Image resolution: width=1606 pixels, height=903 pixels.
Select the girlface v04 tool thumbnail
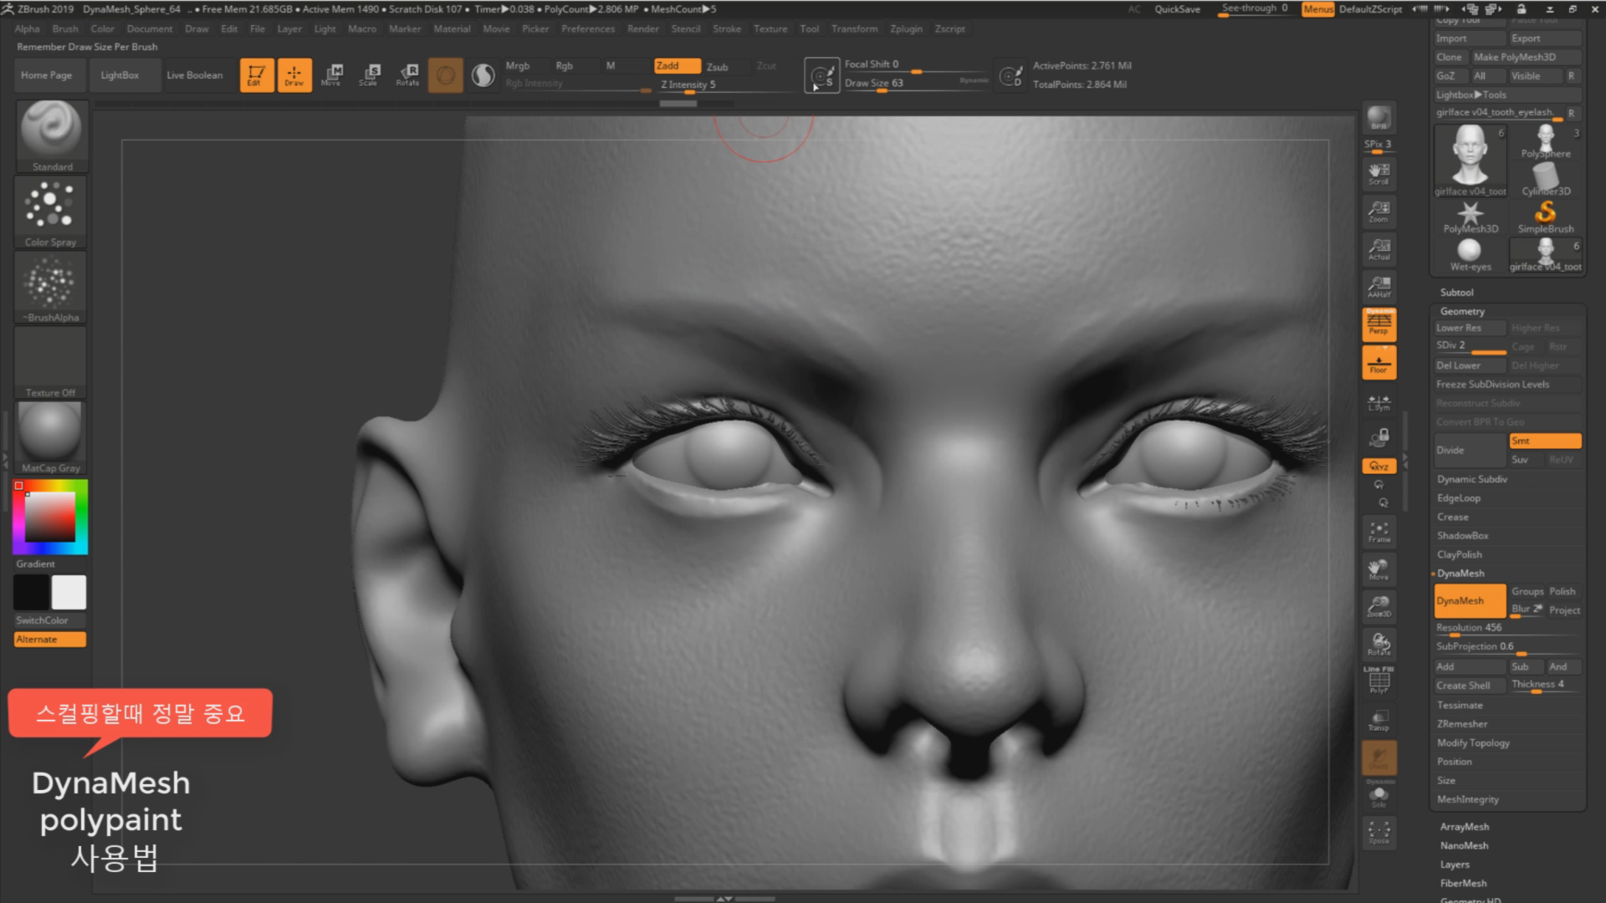coord(1470,159)
